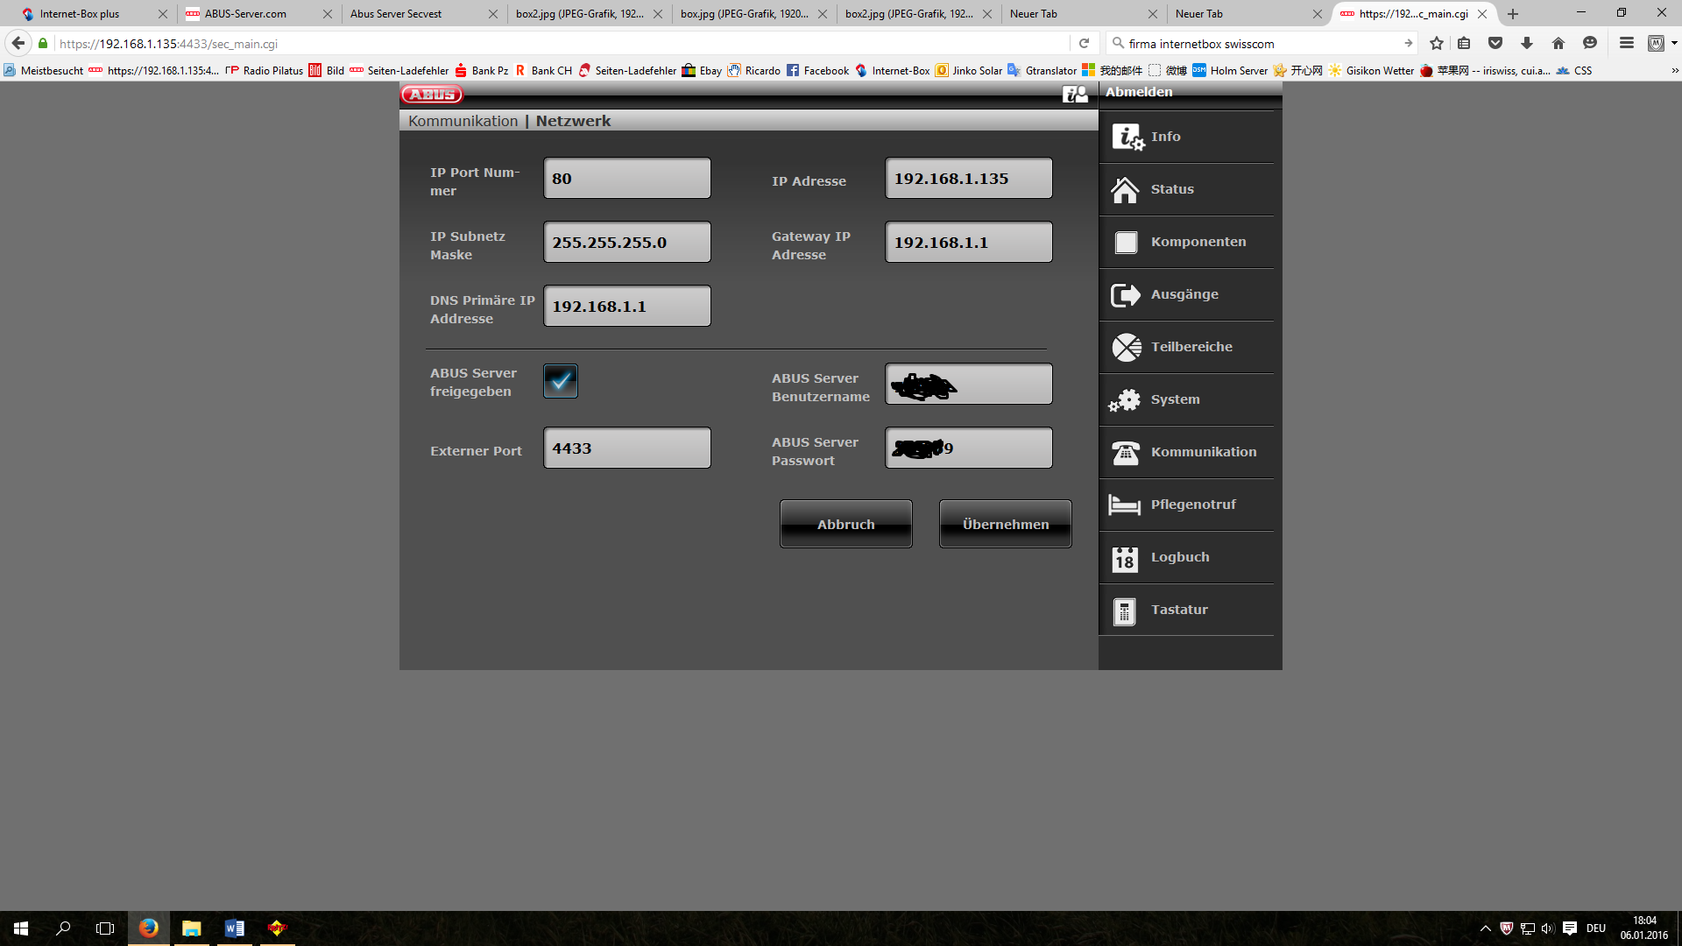This screenshot has height=946, width=1682.
Task: Click into the Externer Port field
Action: click(626, 448)
